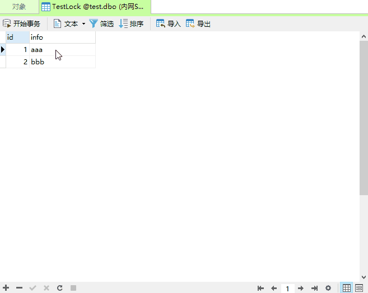Screen dimensions: 368x293
Task: Refresh the table data
Action: point(59,288)
